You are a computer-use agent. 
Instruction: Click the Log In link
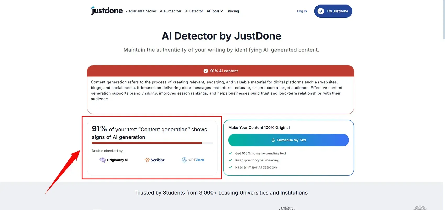302,11
